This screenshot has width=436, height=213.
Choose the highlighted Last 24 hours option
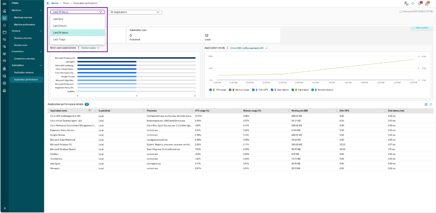click(77, 32)
